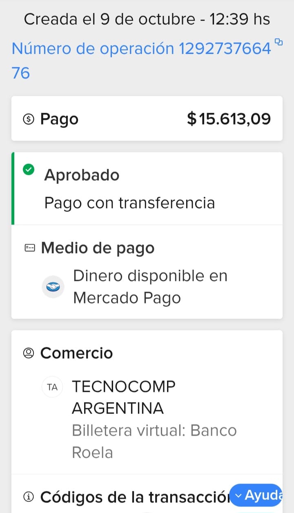Click the Pago con transferencia text
The width and height of the screenshot is (294, 513).
pyautogui.click(x=129, y=203)
